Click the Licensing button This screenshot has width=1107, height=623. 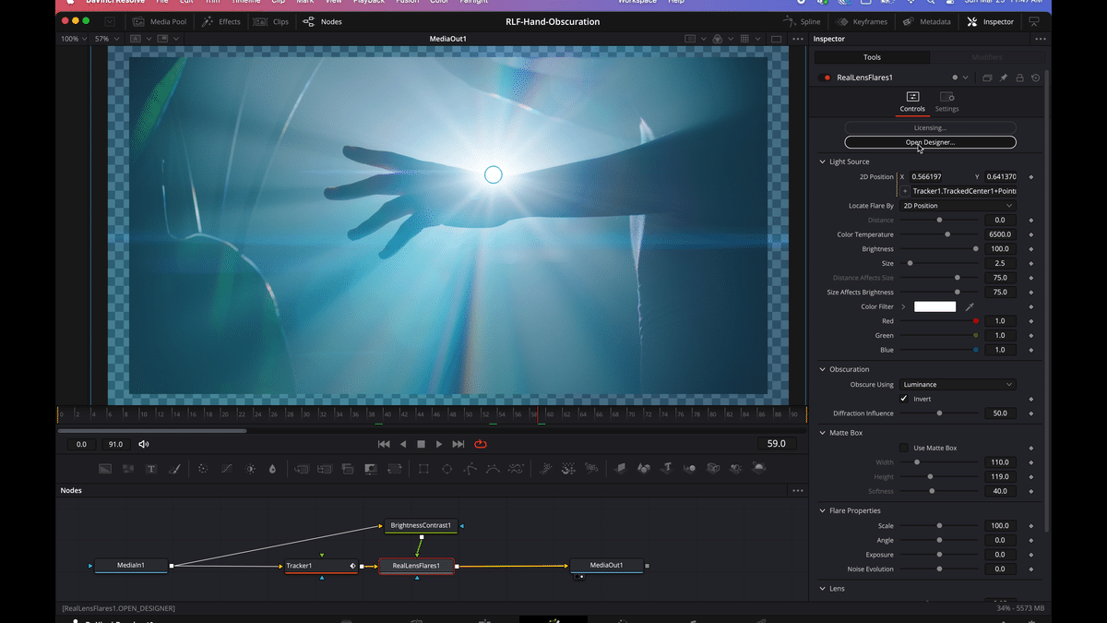coord(930,127)
